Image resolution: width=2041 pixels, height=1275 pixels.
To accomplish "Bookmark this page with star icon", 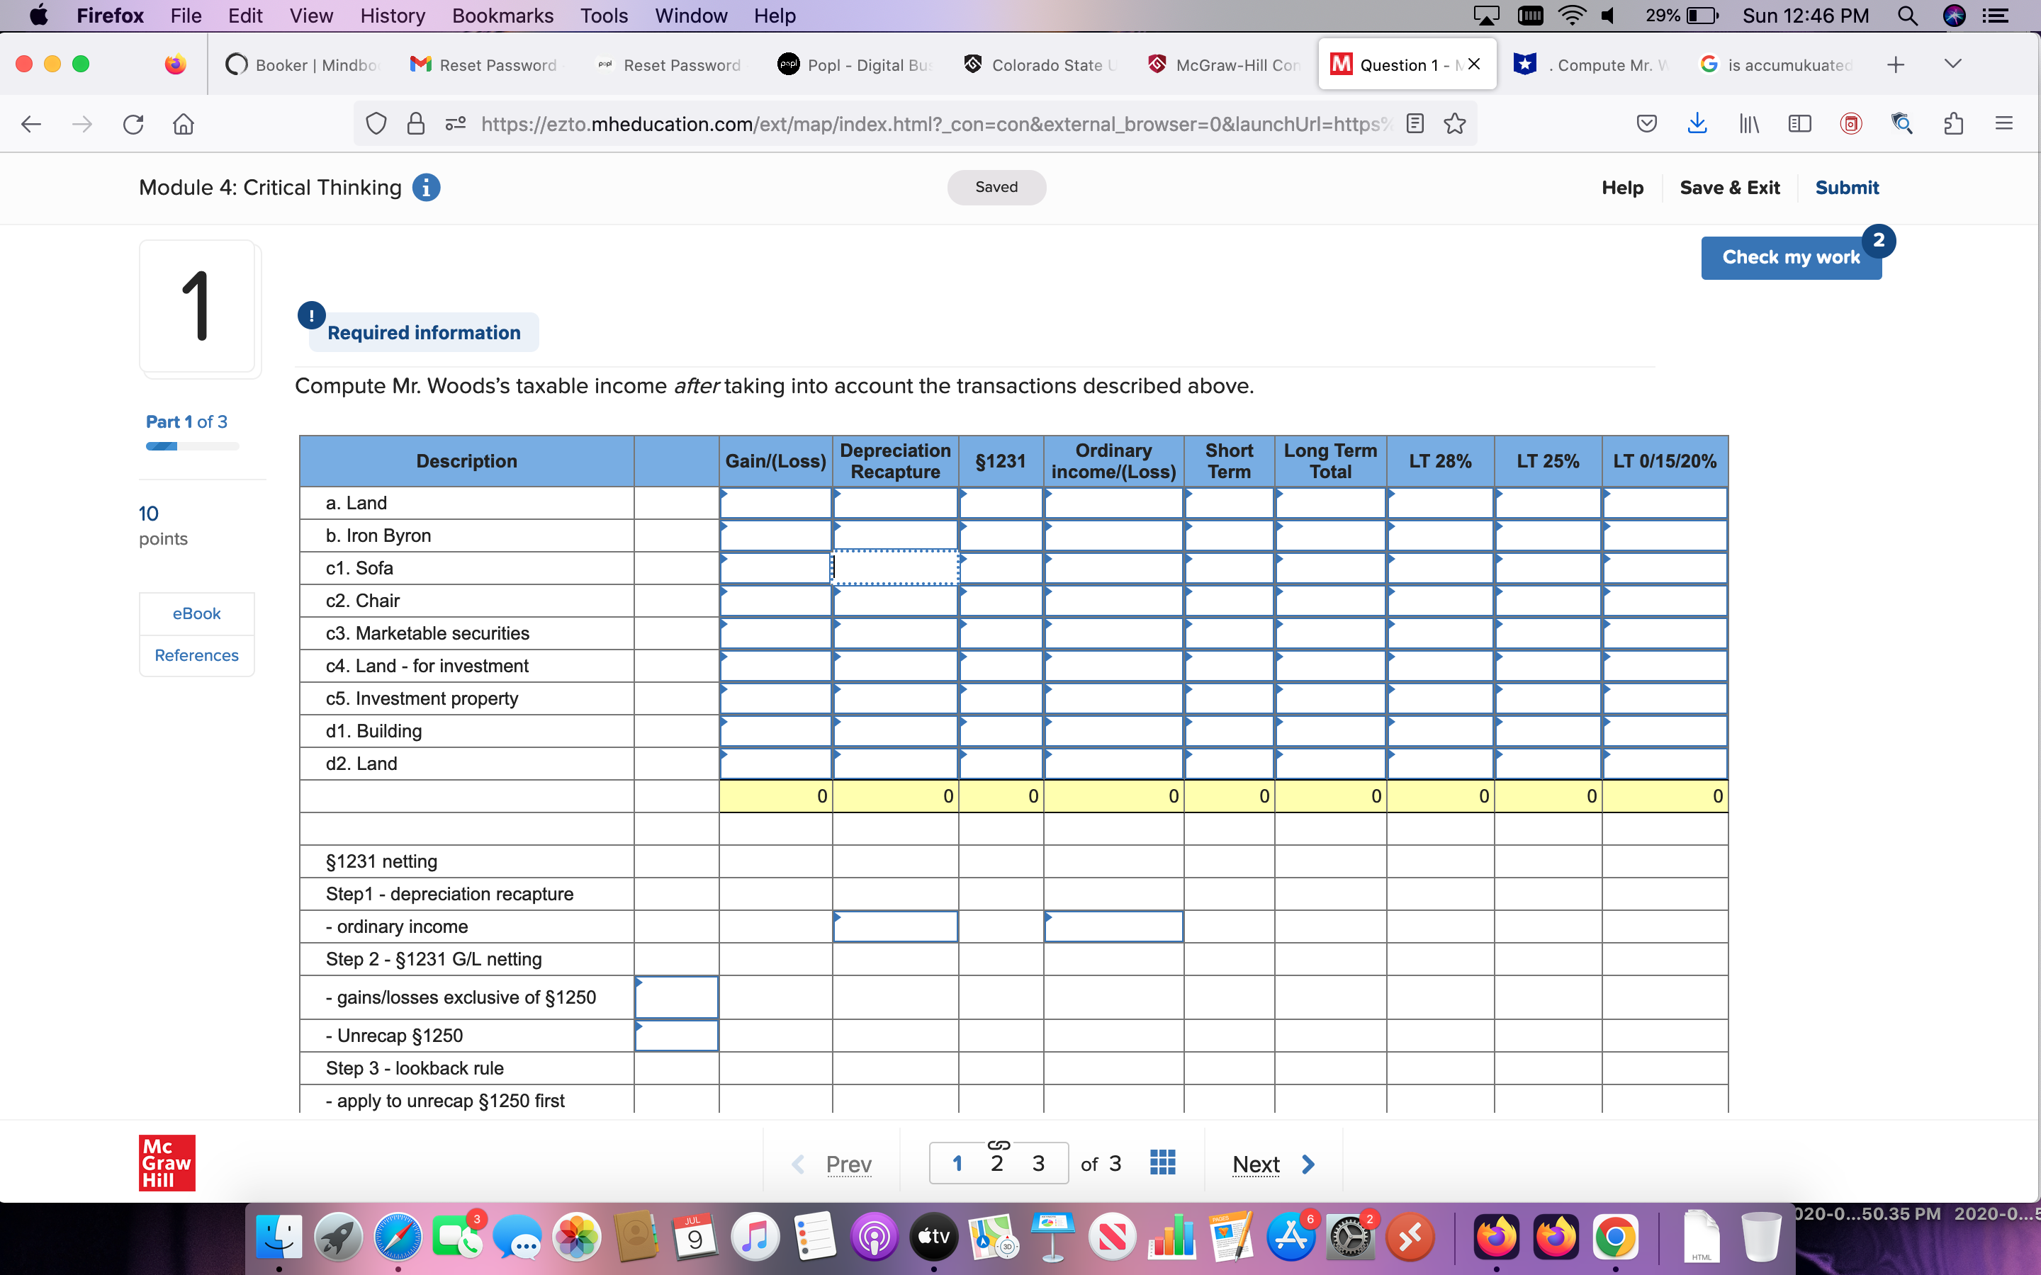I will 1455,124.
